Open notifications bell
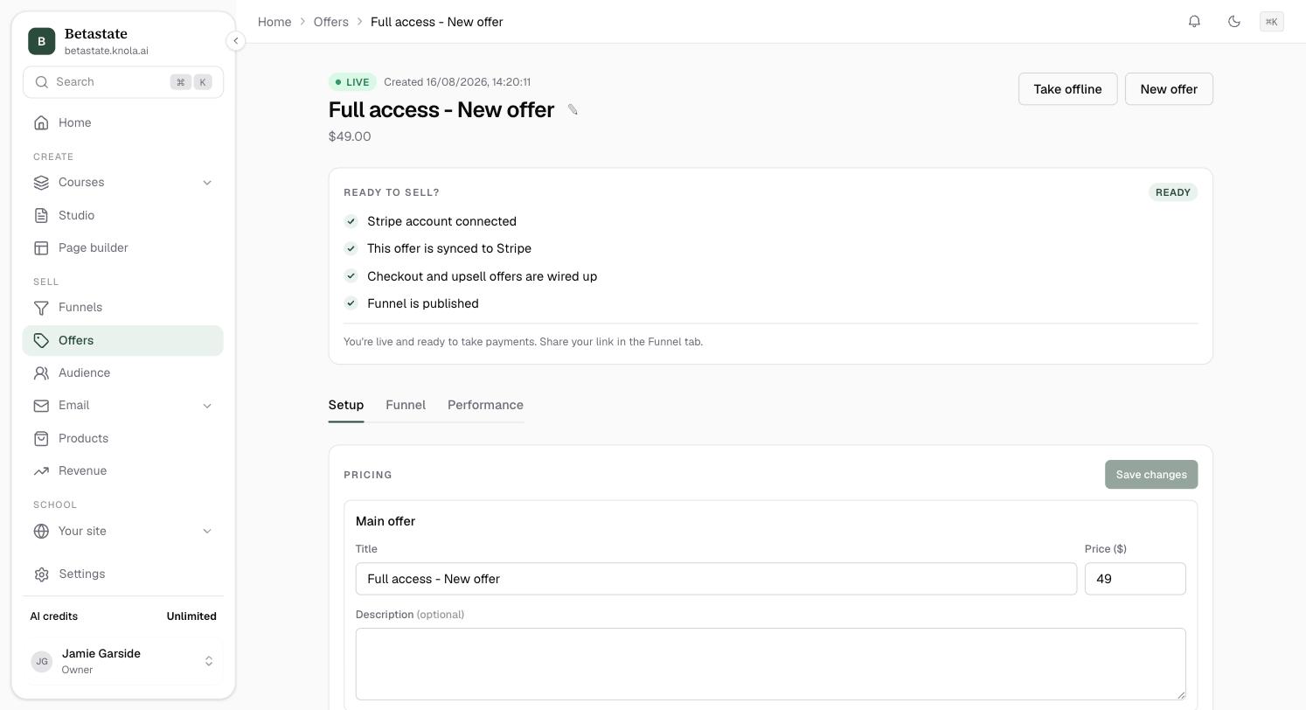This screenshot has height=710, width=1306. 1194,21
